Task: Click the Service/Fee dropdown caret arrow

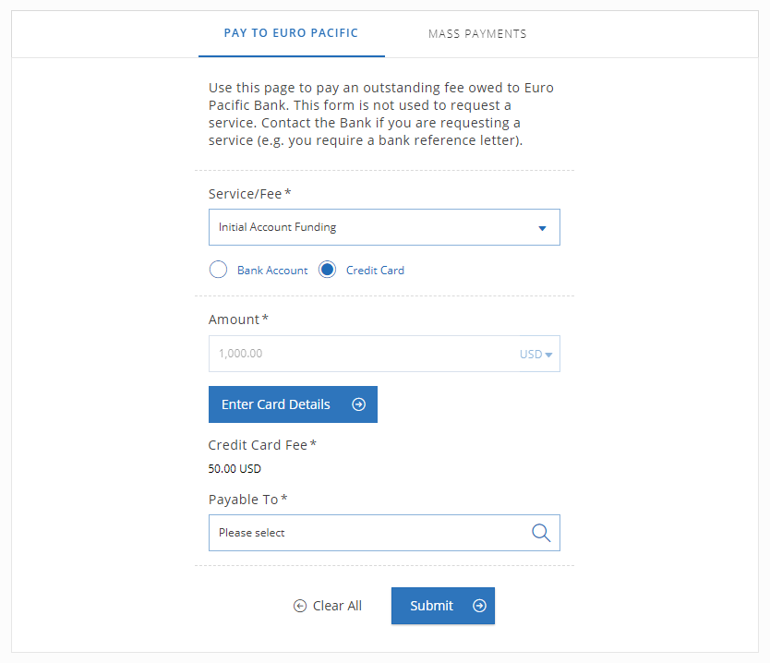Action: tap(542, 228)
